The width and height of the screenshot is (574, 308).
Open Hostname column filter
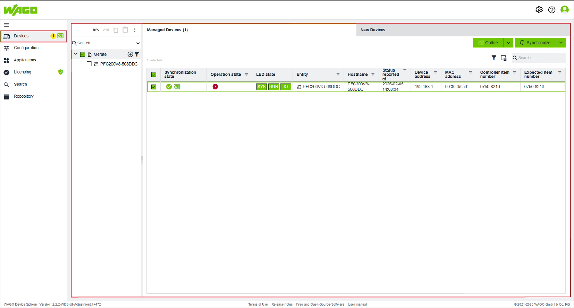pyautogui.click(x=373, y=74)
